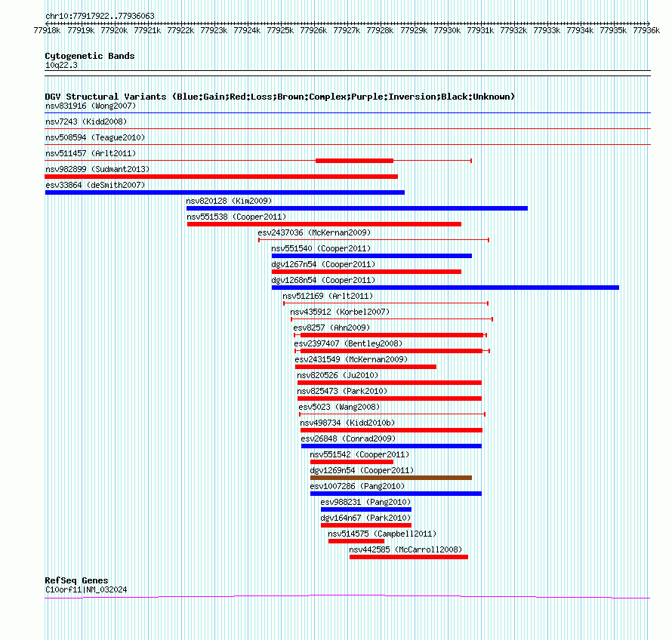The image size is (672, 640).
Task: Click the 77927k ruler tick label
Action: [347, 30]
